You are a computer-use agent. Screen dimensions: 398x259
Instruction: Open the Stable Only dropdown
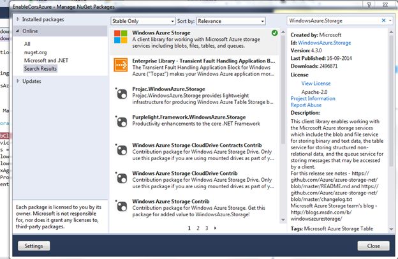pos(143,21)
